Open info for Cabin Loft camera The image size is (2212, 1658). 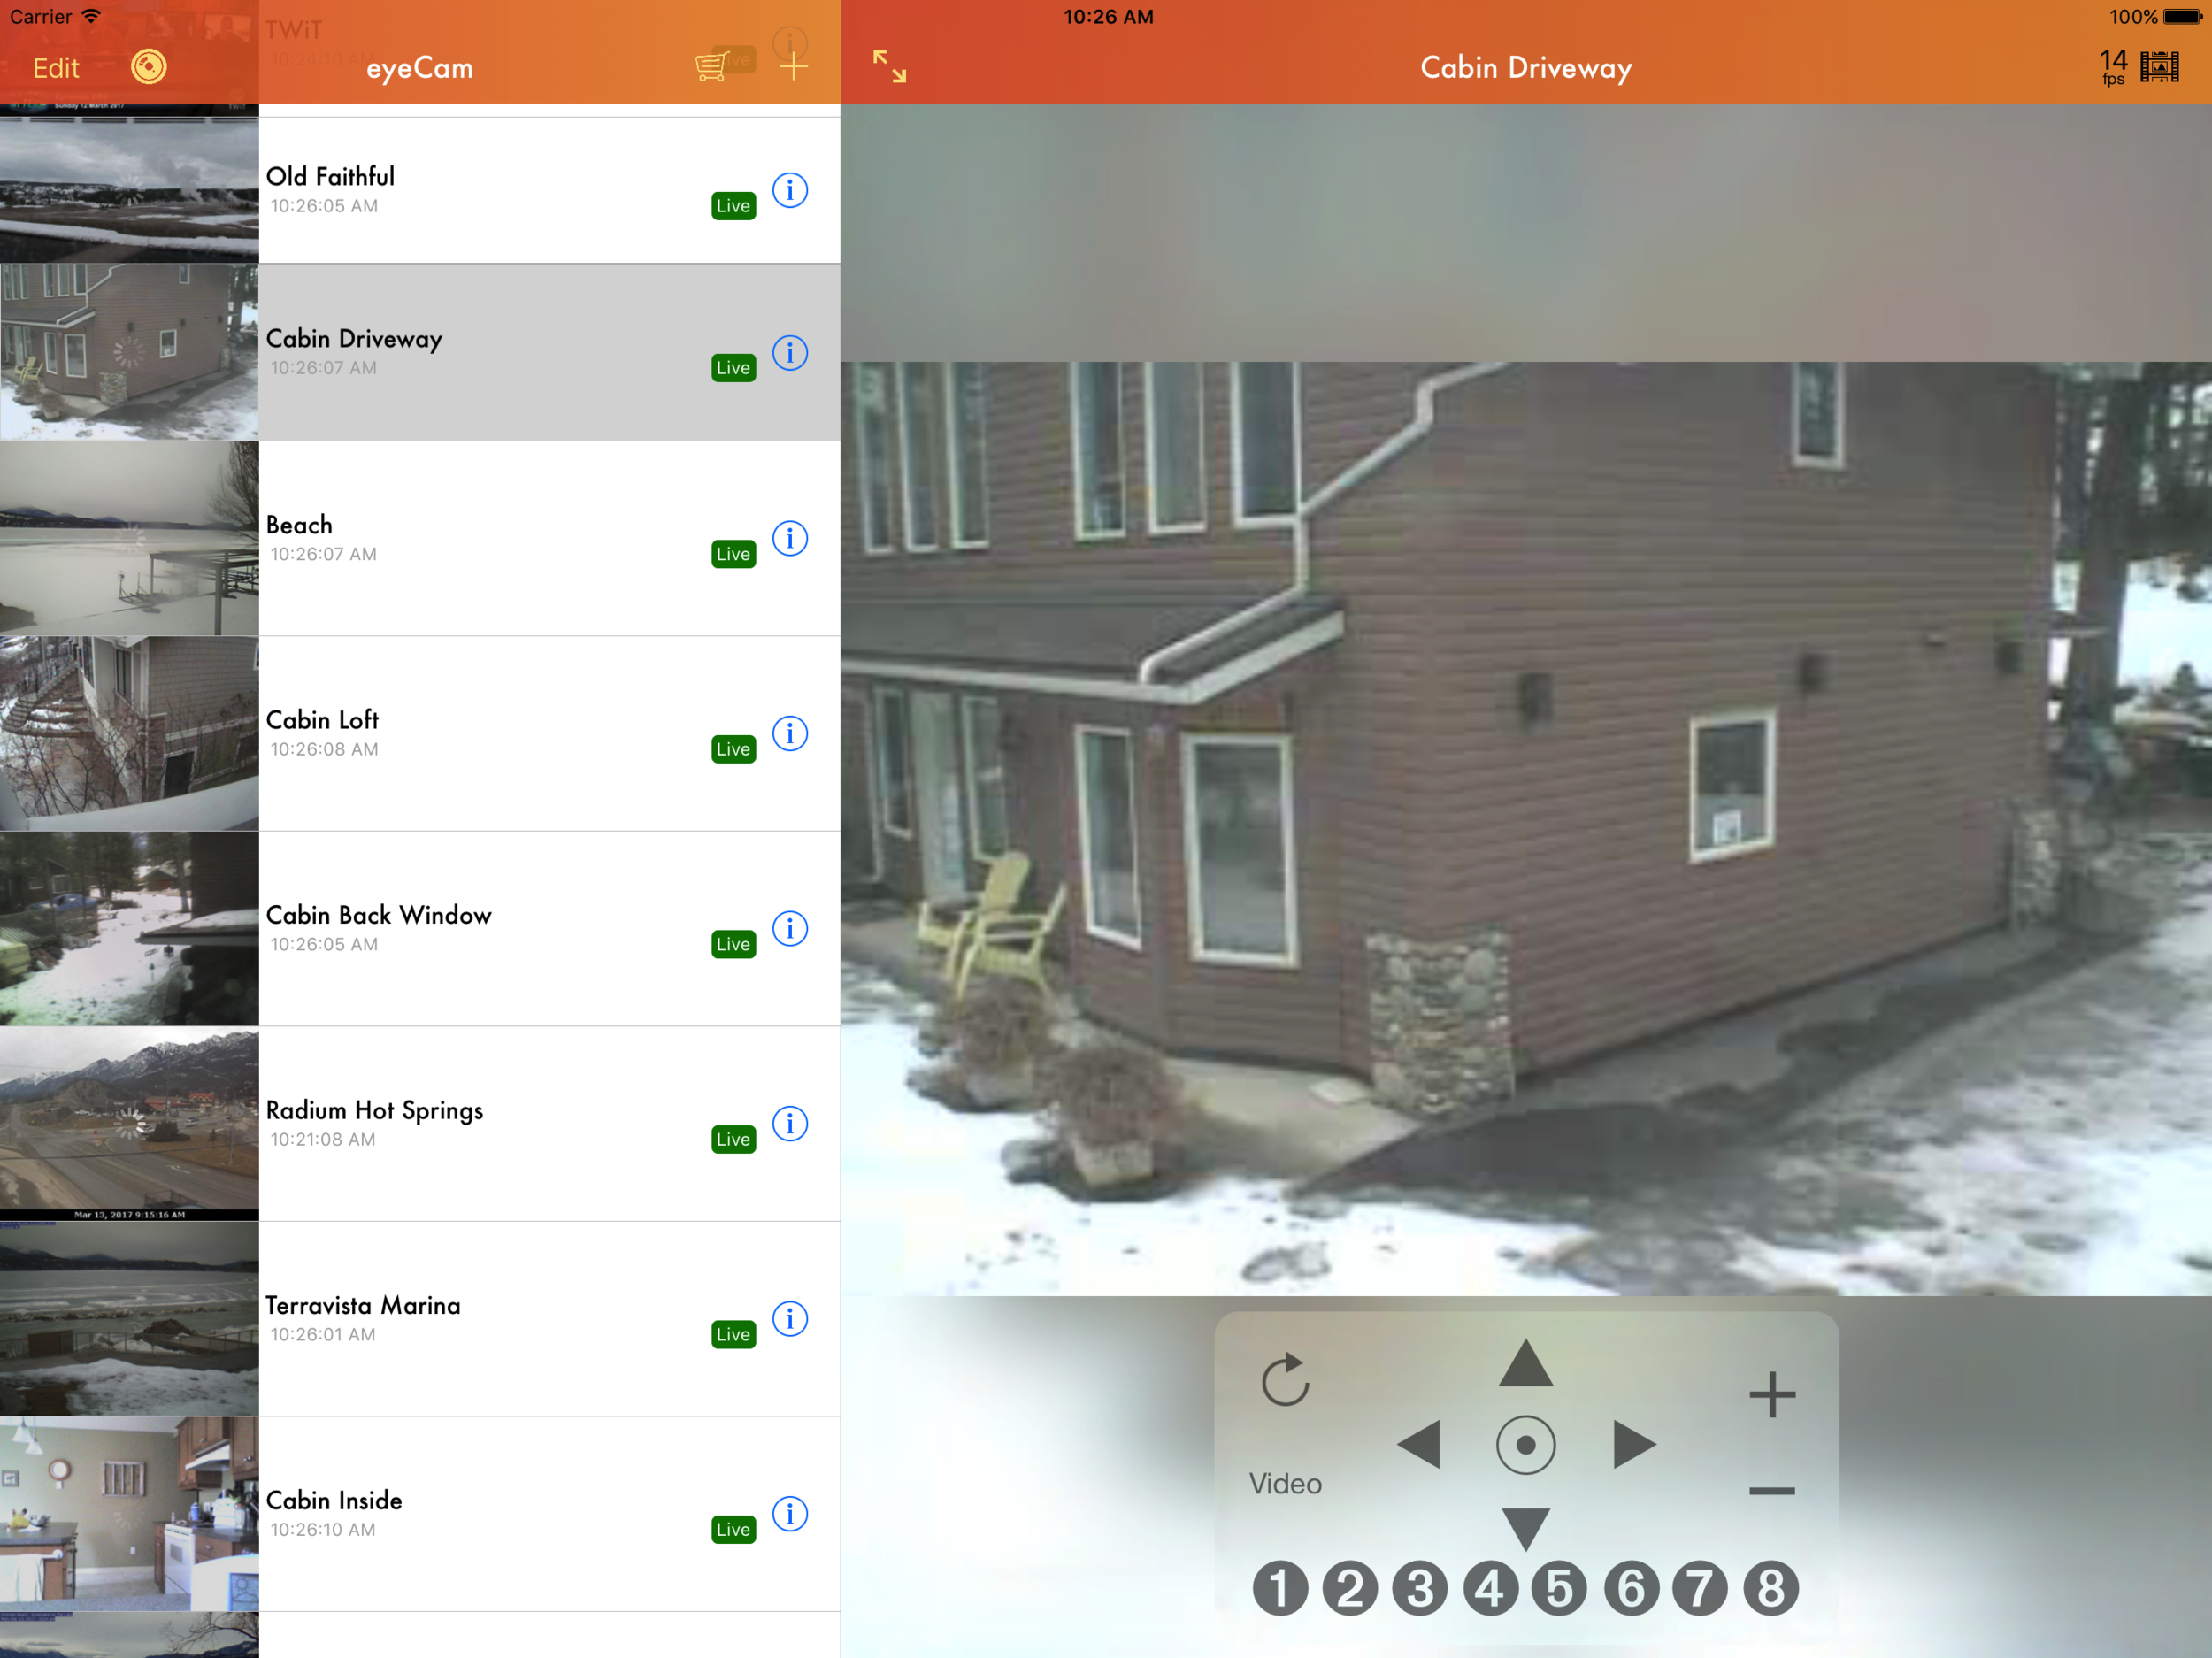(x=790, y=733)
